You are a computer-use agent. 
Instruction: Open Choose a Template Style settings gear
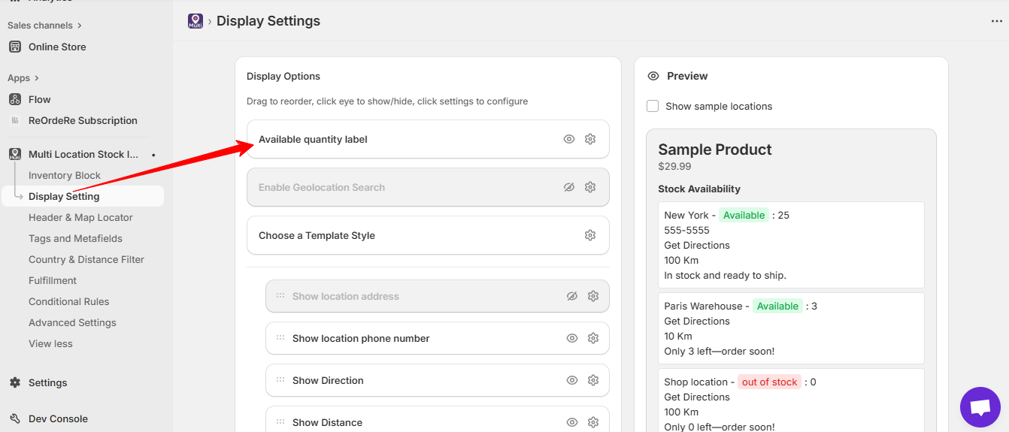[x=590, y=235]
